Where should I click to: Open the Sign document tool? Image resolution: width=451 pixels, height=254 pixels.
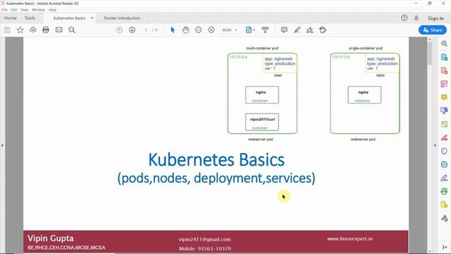[310, 30]
